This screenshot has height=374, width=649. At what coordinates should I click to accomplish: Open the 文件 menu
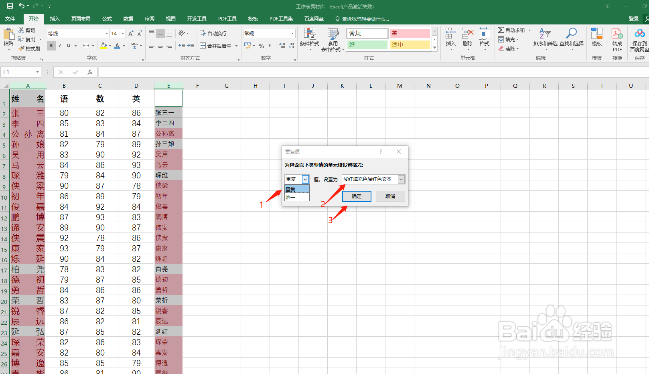10,19
